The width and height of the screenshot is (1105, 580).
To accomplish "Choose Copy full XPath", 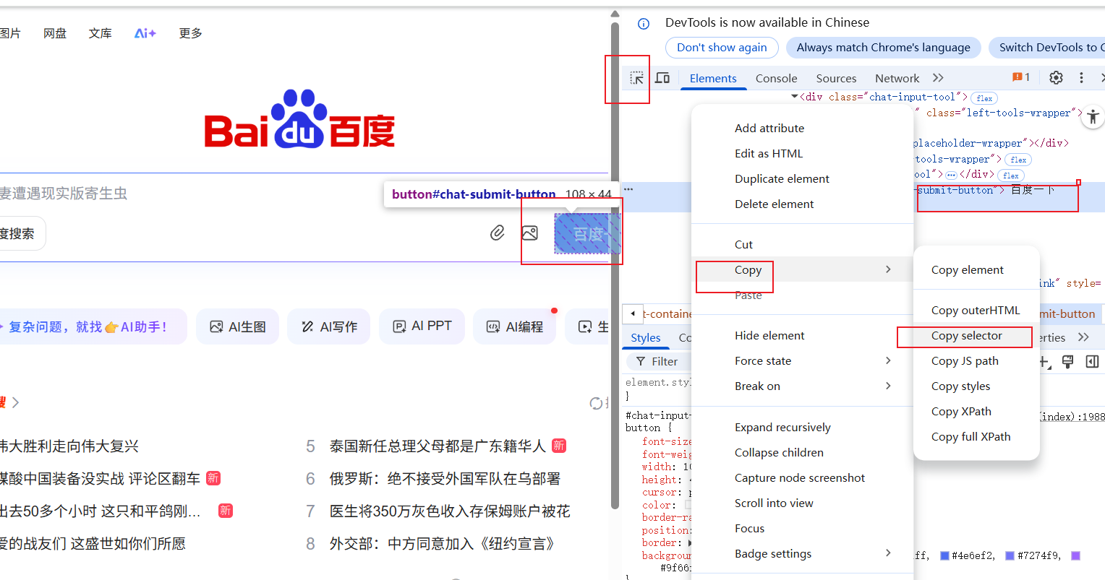I will pyautogui.click(x=976, y=436).
